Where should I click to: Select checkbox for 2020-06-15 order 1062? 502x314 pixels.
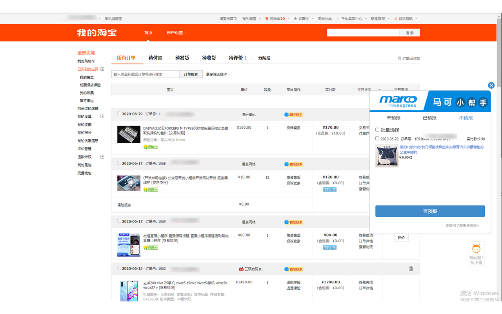[x=119, y=268]
